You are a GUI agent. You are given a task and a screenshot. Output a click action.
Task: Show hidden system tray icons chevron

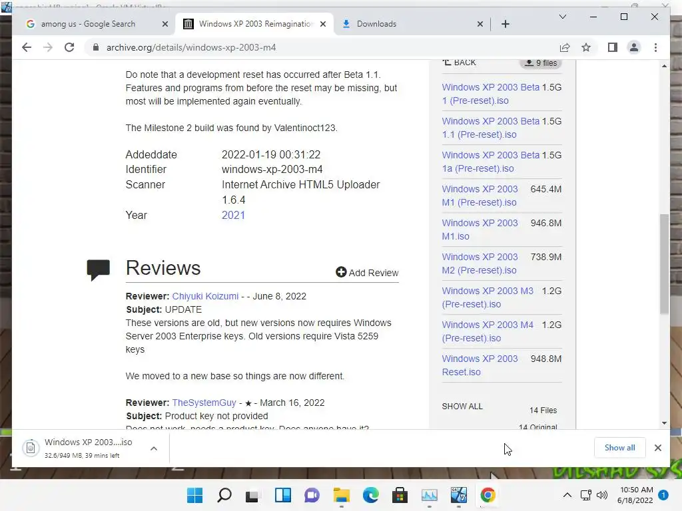point(567,495)
